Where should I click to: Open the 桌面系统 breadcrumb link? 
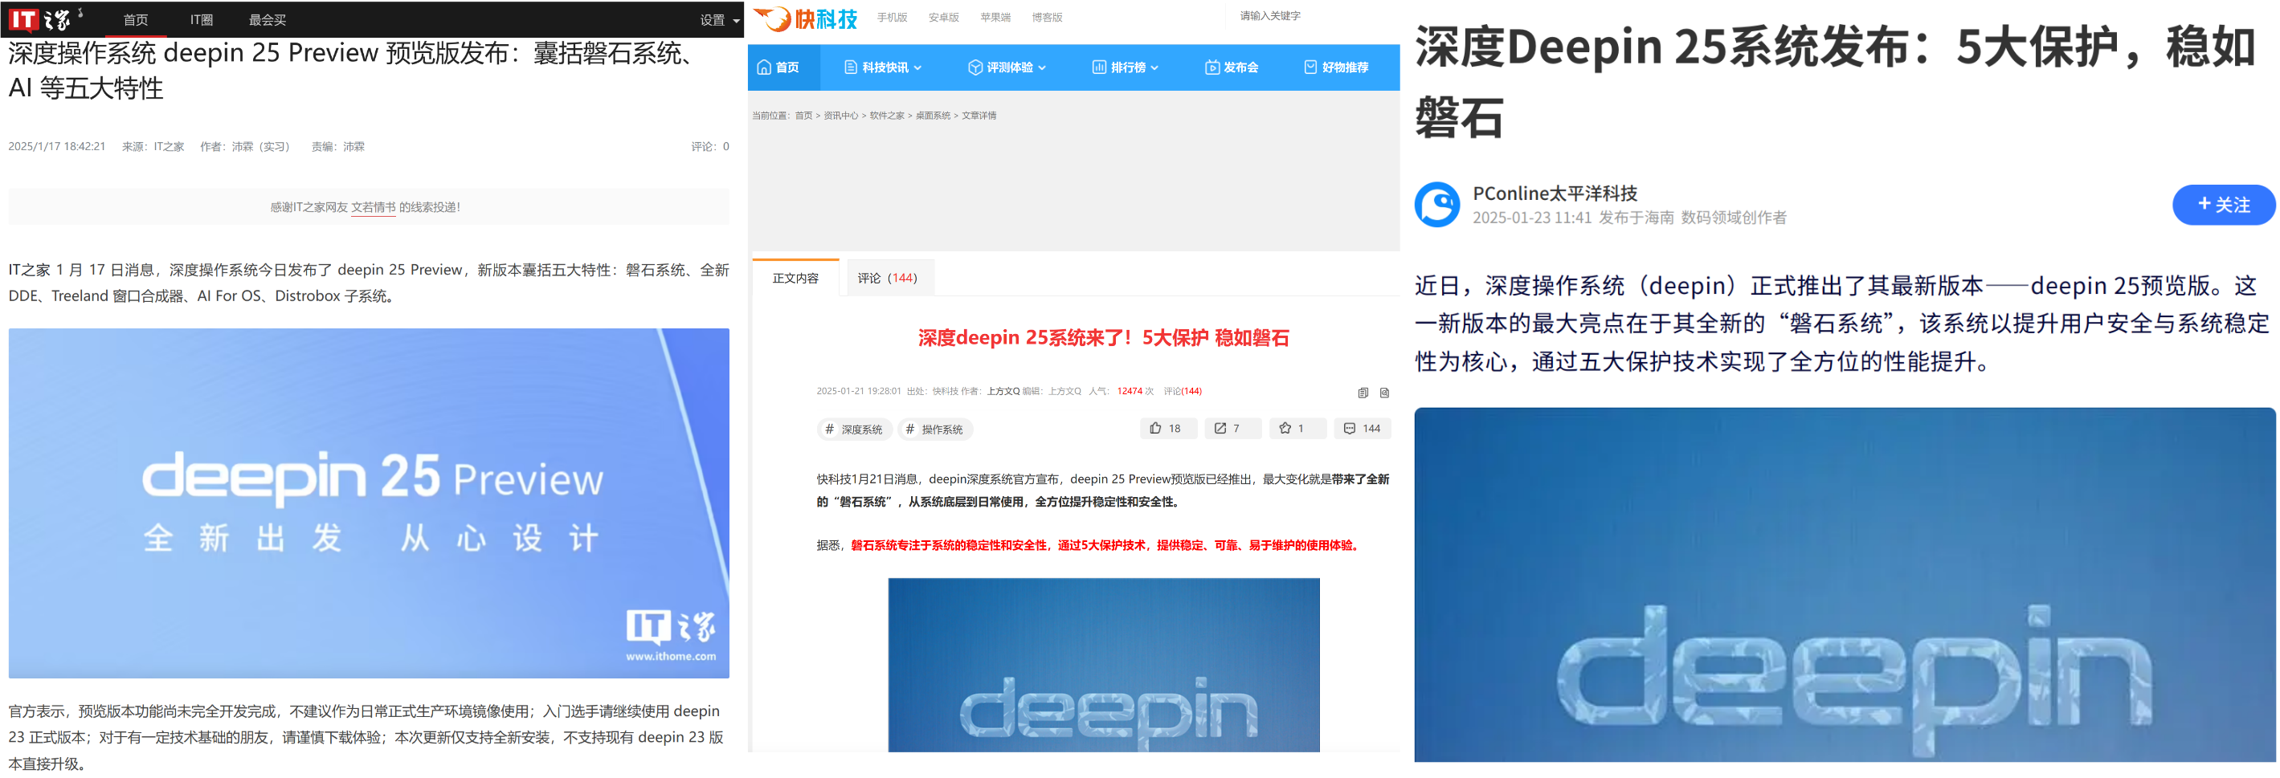[933, 116]
